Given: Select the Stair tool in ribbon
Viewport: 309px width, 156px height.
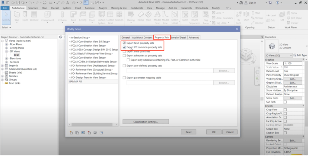Looking at the screenshot, I should point(148,17).
